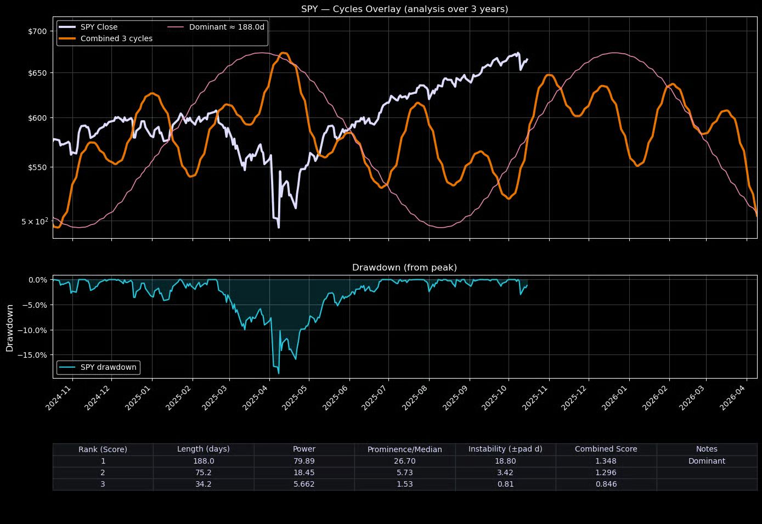Viewport: 762px width, 524px height.
Task: Click the 2025-12 date axis label
Action: point(575,397)
